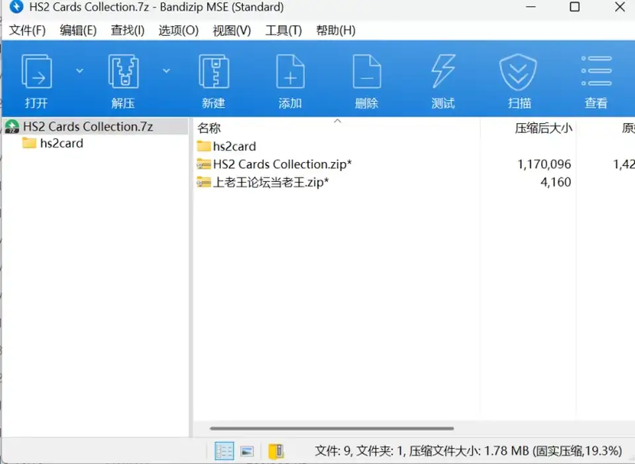
Task: Click the status bar archive size text
Action: [468, 451]
